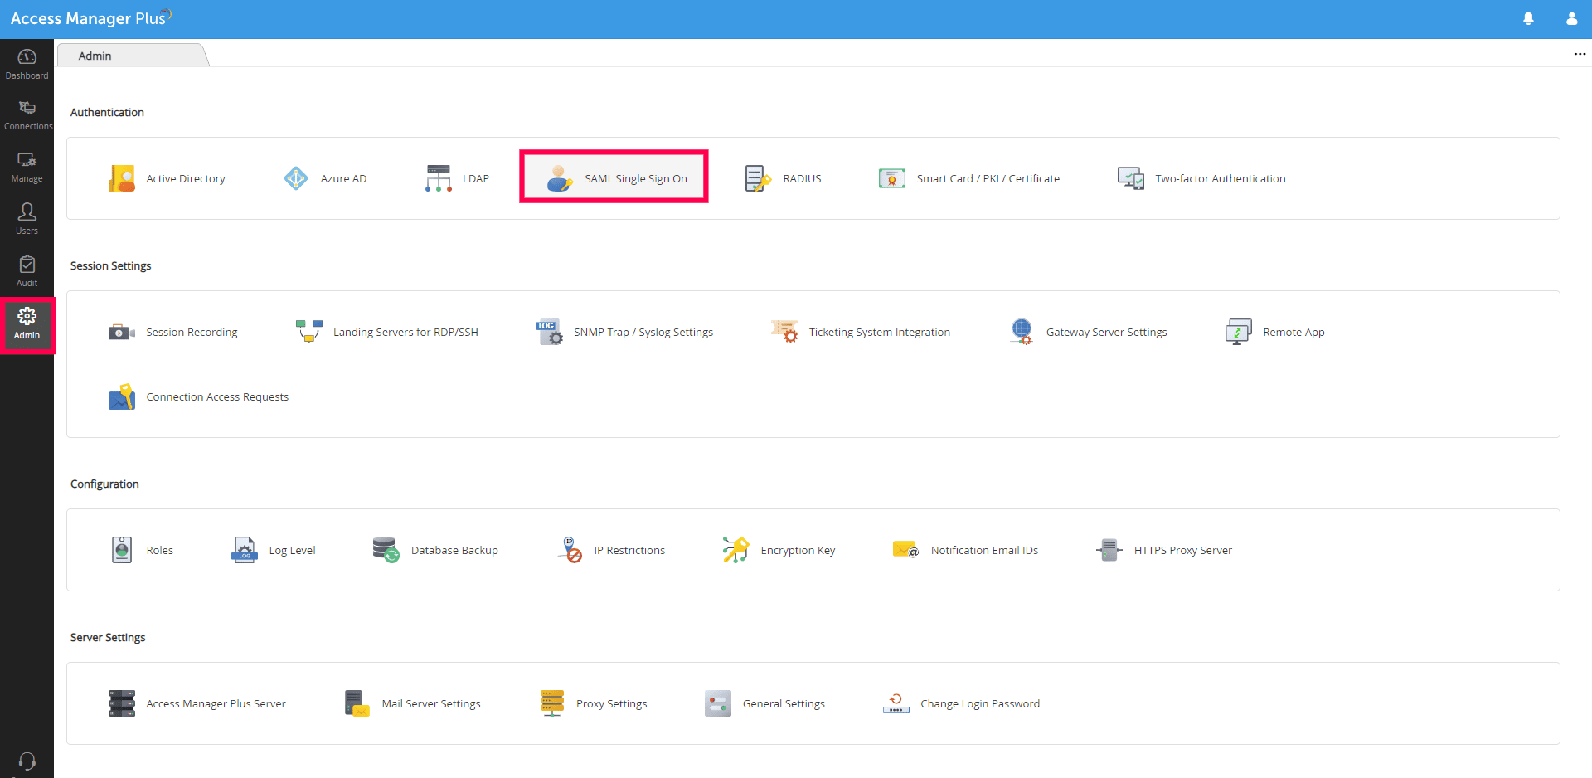Click the Roles badge icon
Screen dimensions: 1592x778
[121, 550]
